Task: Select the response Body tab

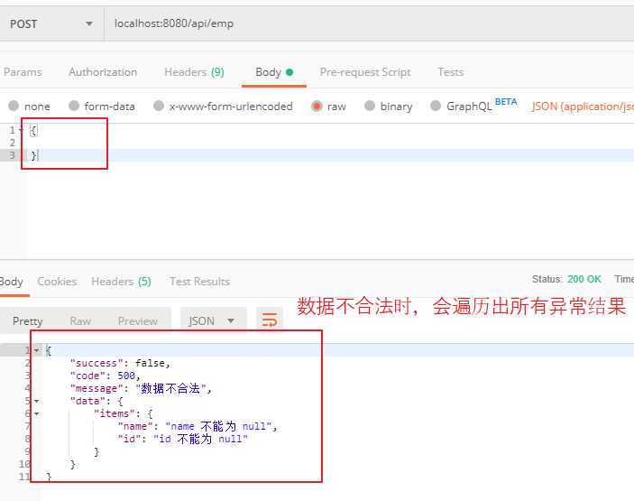Action: pyautogui.click(x=12, y=282)
